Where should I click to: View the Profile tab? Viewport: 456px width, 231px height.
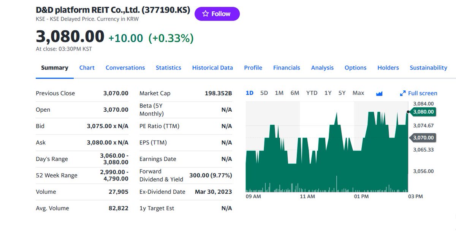tap(253, 68)
